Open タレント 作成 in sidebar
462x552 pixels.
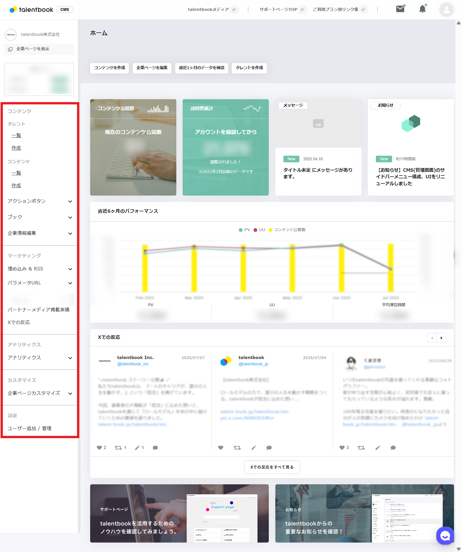click(16, 148)
